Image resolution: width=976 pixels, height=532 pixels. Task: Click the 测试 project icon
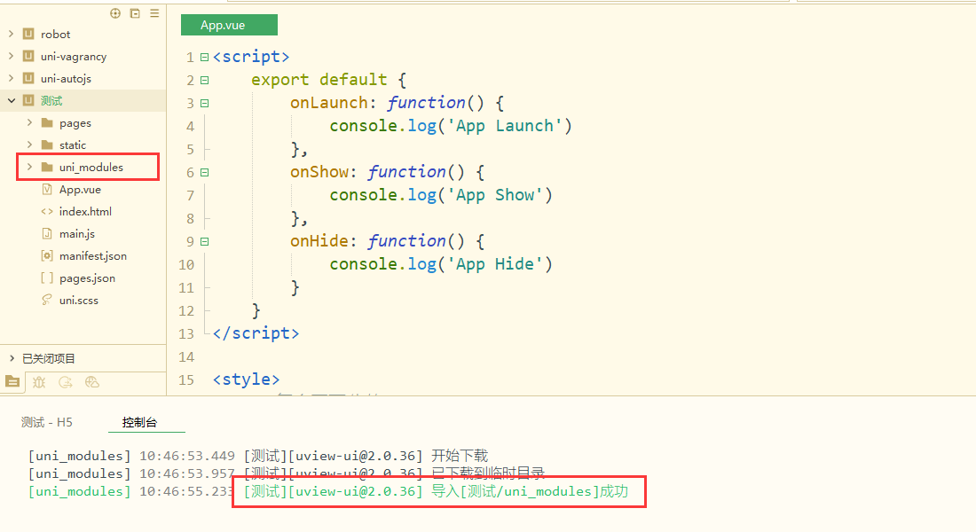28,100
